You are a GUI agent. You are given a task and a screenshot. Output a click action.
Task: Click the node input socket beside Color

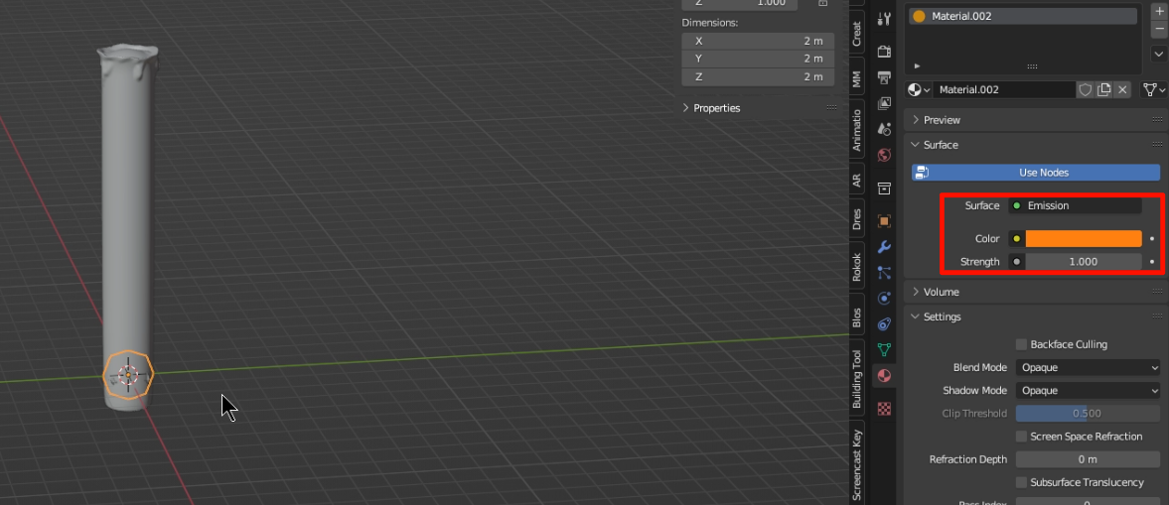[1016, 238]
